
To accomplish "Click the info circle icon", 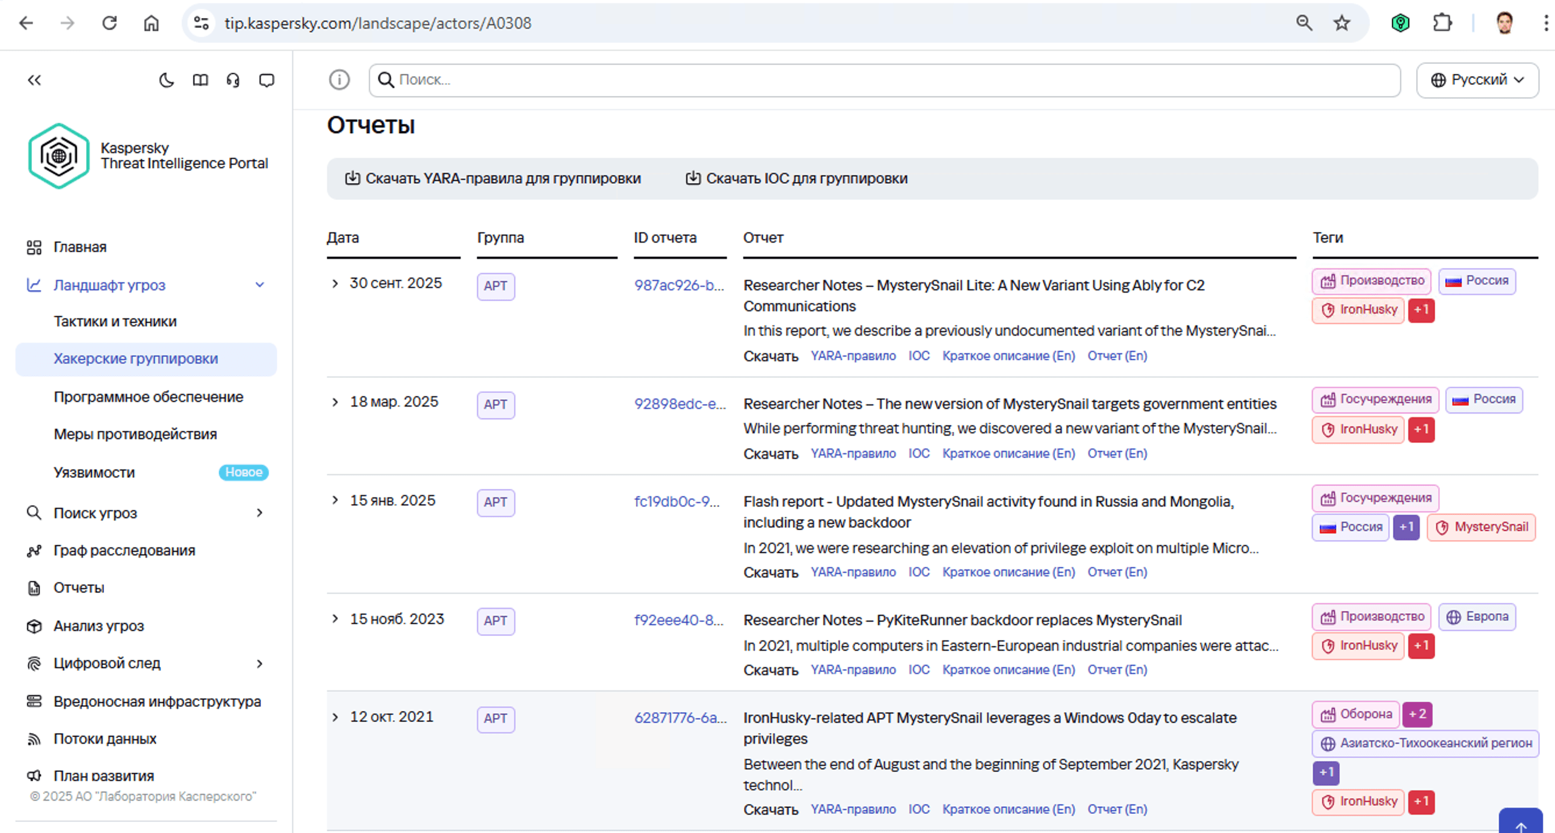I will (339, 80).
